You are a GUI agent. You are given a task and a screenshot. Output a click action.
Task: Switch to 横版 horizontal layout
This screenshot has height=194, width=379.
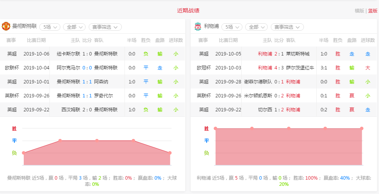point(360,10)
